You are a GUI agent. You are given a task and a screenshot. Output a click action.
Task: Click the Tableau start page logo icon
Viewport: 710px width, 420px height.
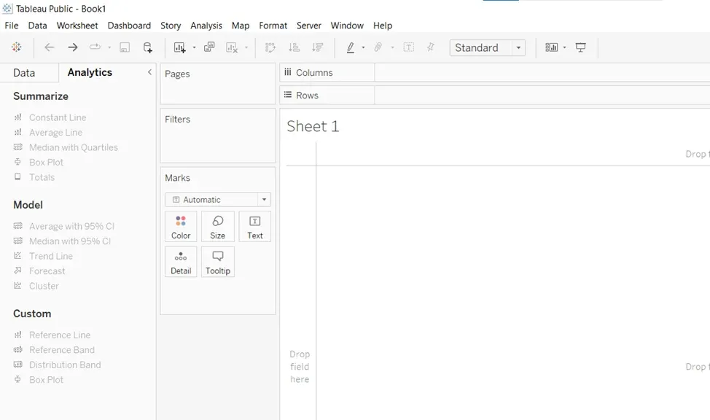click(16, 47)
